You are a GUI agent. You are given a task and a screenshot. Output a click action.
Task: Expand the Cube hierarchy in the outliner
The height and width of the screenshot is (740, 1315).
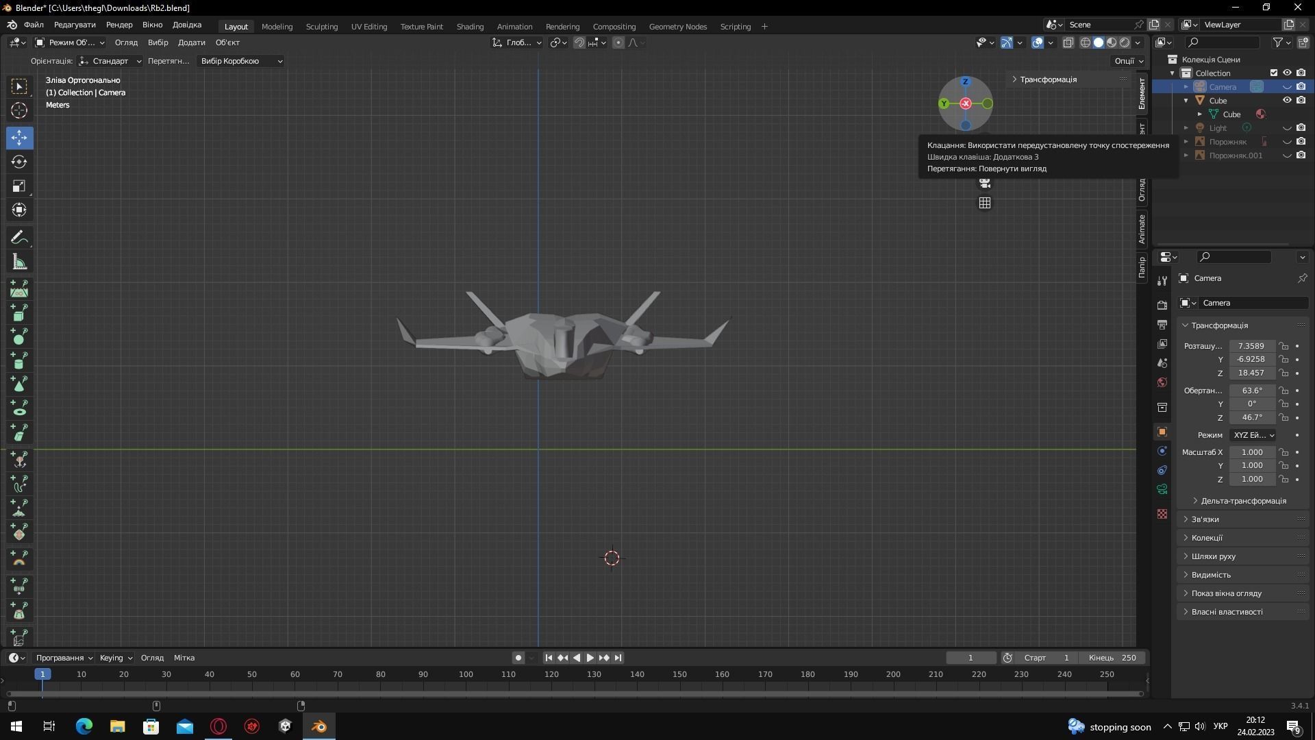[x=1186, y=100]
